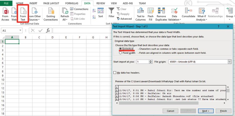Click the wizard Help question mark

point(218,27)
